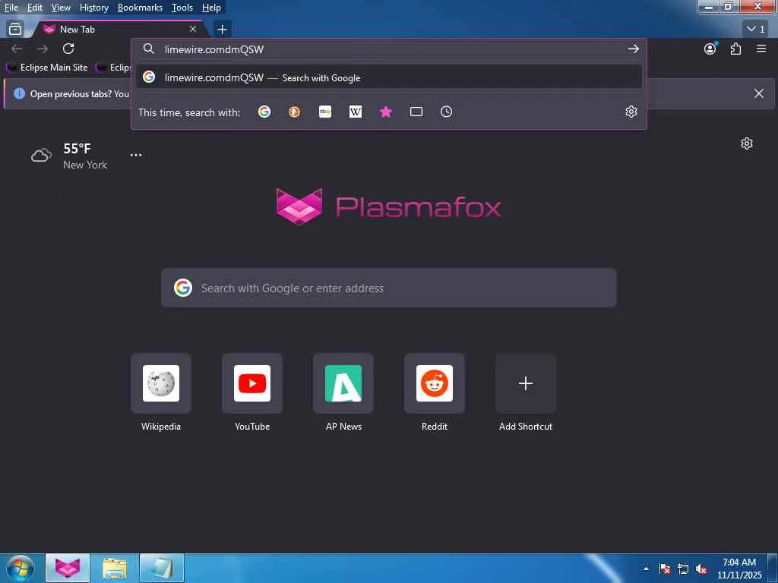
Task: Open File Explorer from taskbar
Action: click(115, 568)
